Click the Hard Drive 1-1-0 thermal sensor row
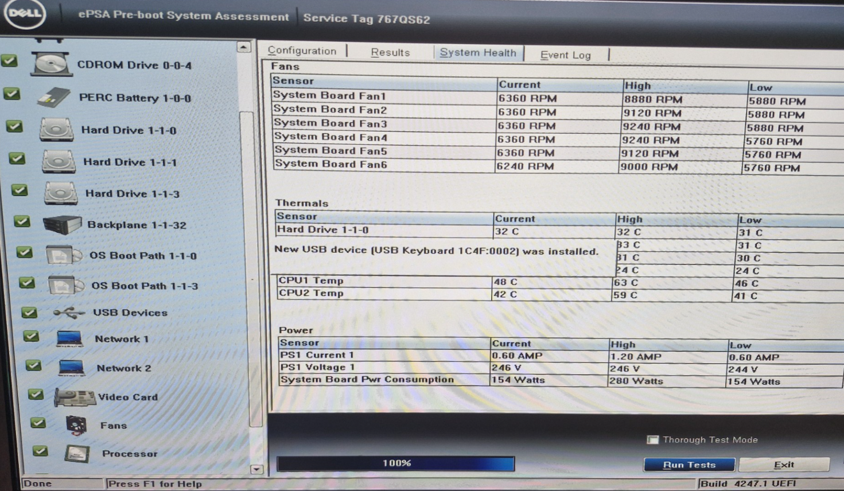Viewport: 844px width, 491px height. click(559, 231)
